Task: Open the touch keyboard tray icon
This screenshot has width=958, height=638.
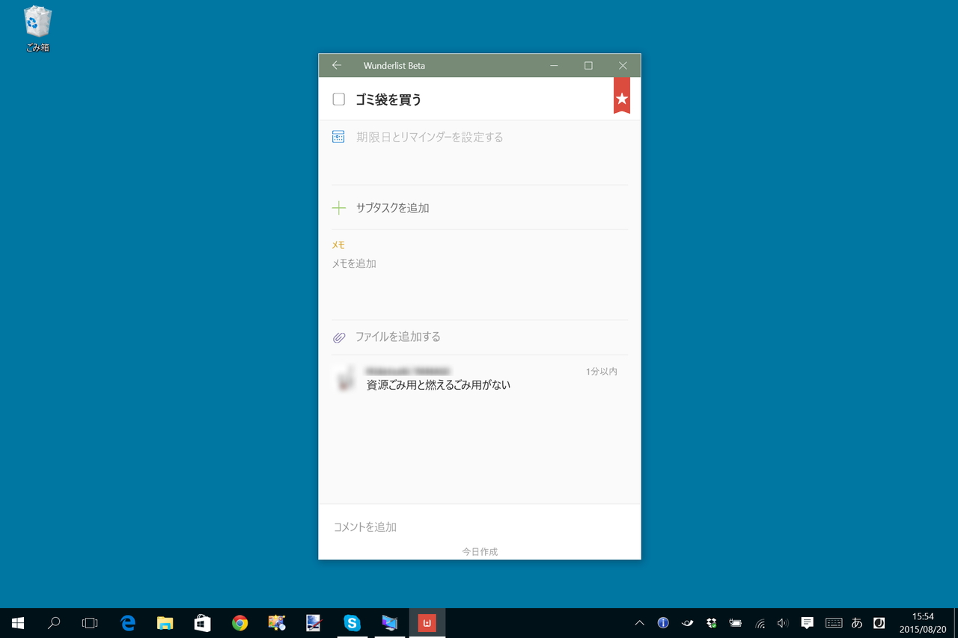Action: (x=834, y=623)
